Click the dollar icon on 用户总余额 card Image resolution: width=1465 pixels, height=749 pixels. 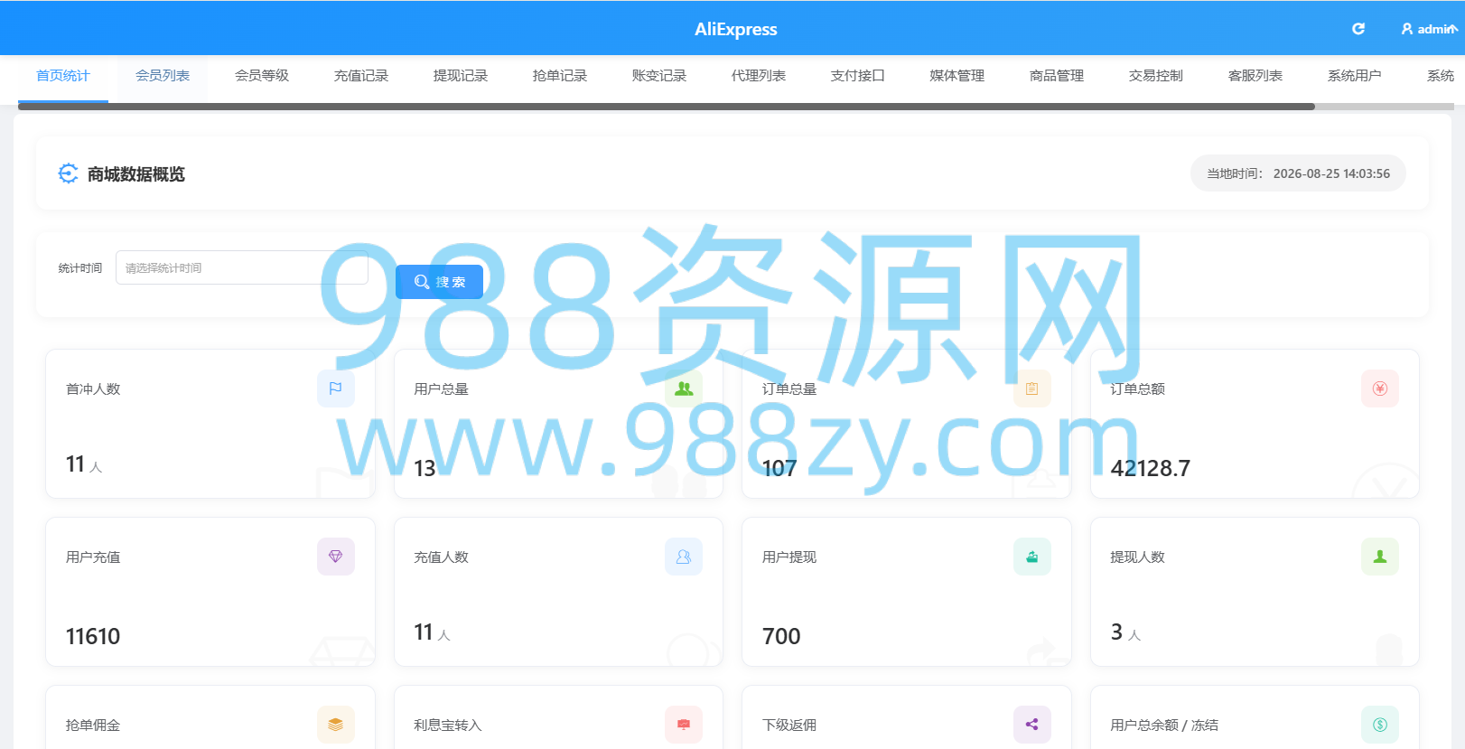point(1380,725)
